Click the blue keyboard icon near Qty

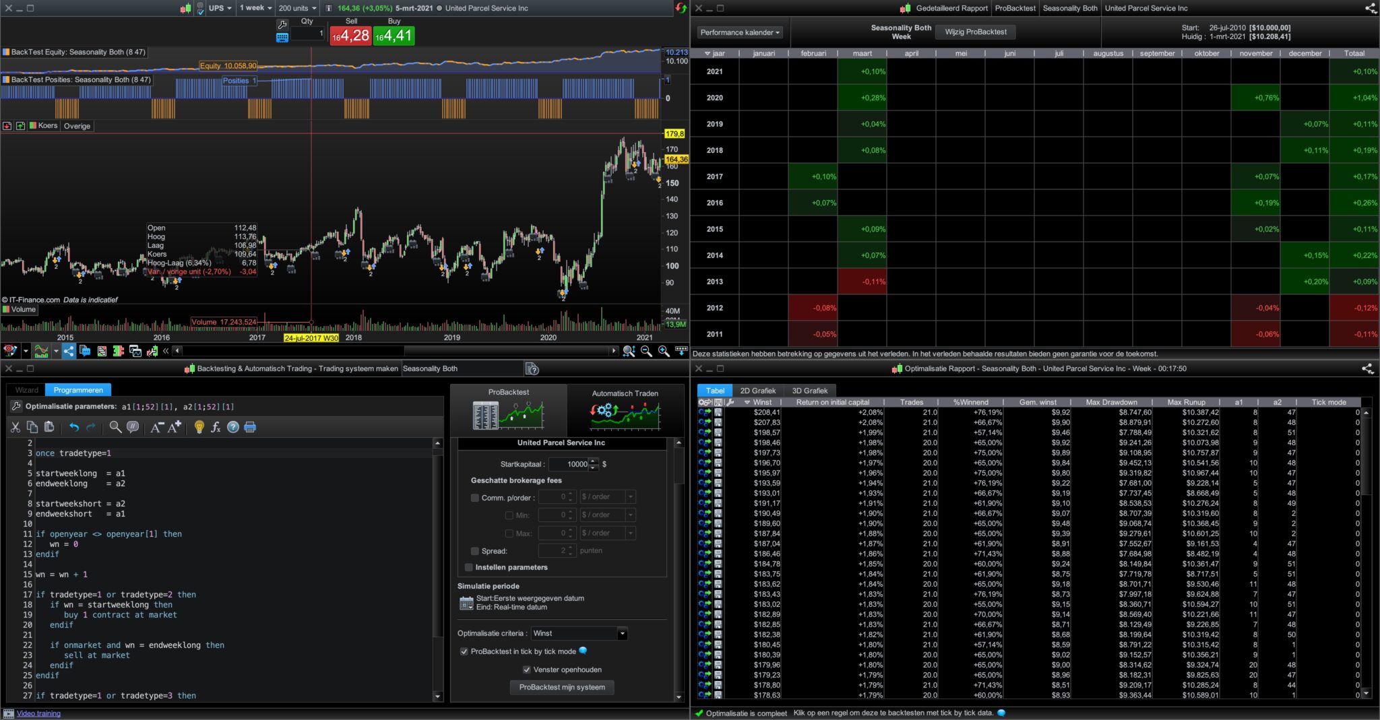click(x=282, y=38)
